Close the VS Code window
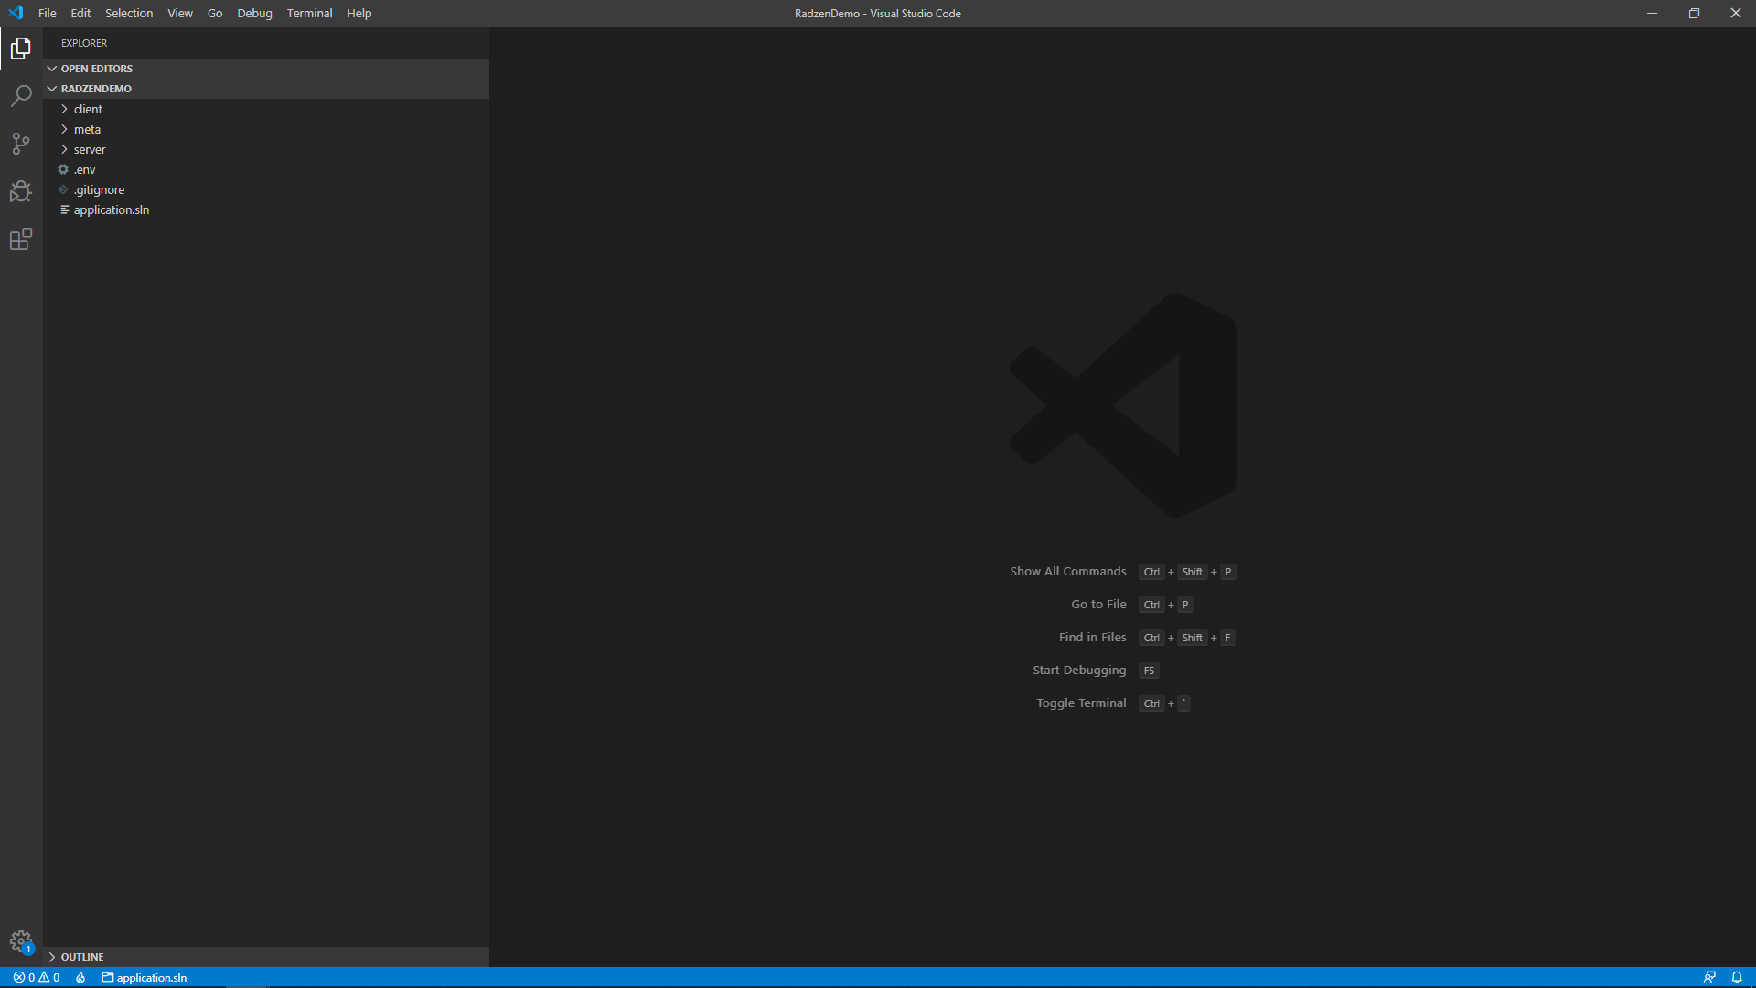 pos(1735,13)
